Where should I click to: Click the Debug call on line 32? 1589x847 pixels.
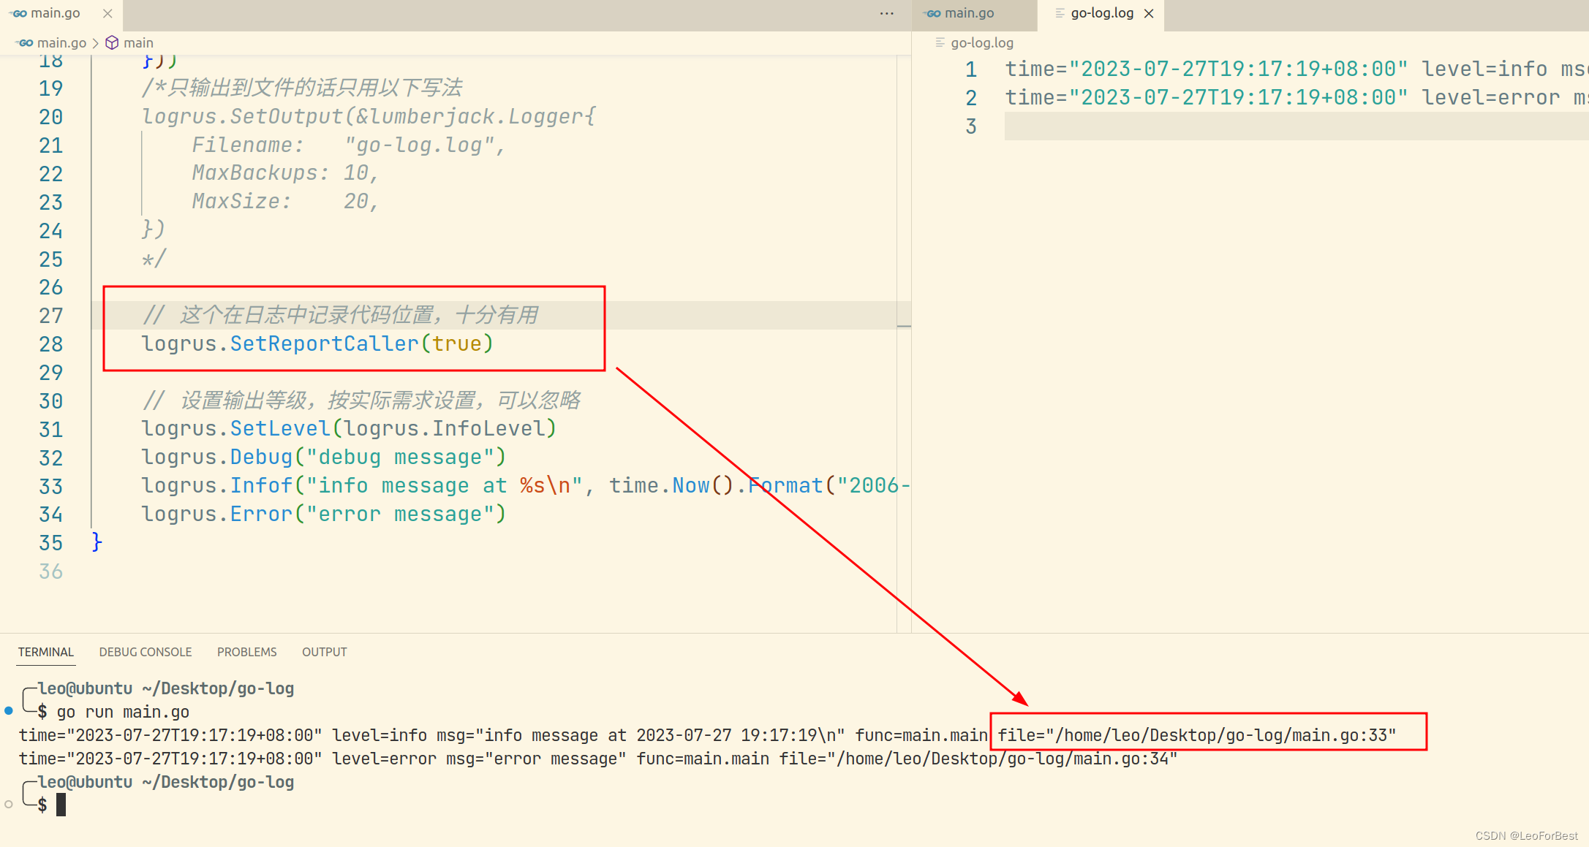261,457
